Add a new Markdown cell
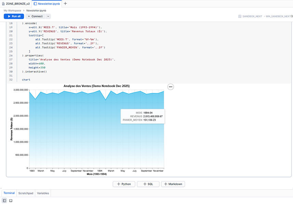Viewport: 293px width, 204px height. coord(173,184)
